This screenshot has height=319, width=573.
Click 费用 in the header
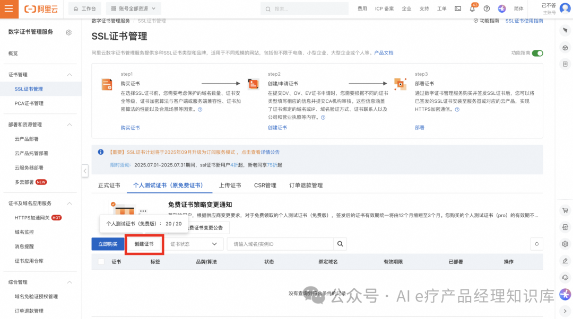pyautogui.click(x=362, y=9)
